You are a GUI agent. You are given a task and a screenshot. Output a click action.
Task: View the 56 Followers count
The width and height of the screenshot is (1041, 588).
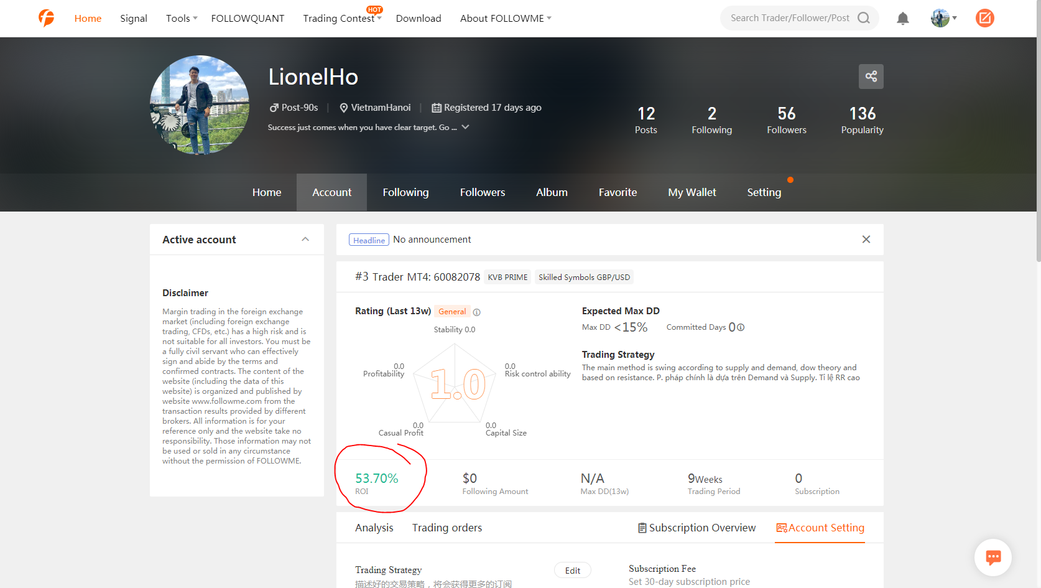787,120
